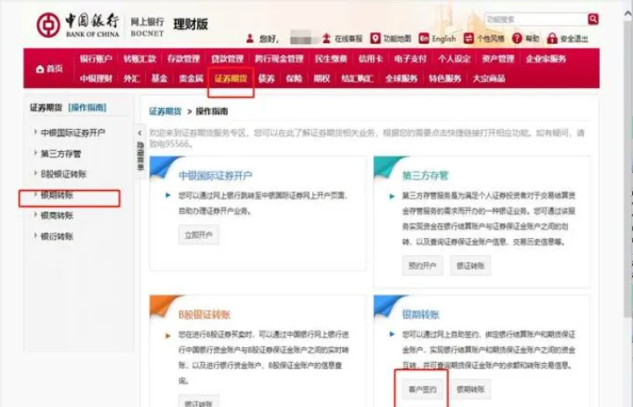Open the 外汇 menu
Image resolution: width=633 pixels, height=407 pixels.
pyautogui.click(x=132, y=78)
